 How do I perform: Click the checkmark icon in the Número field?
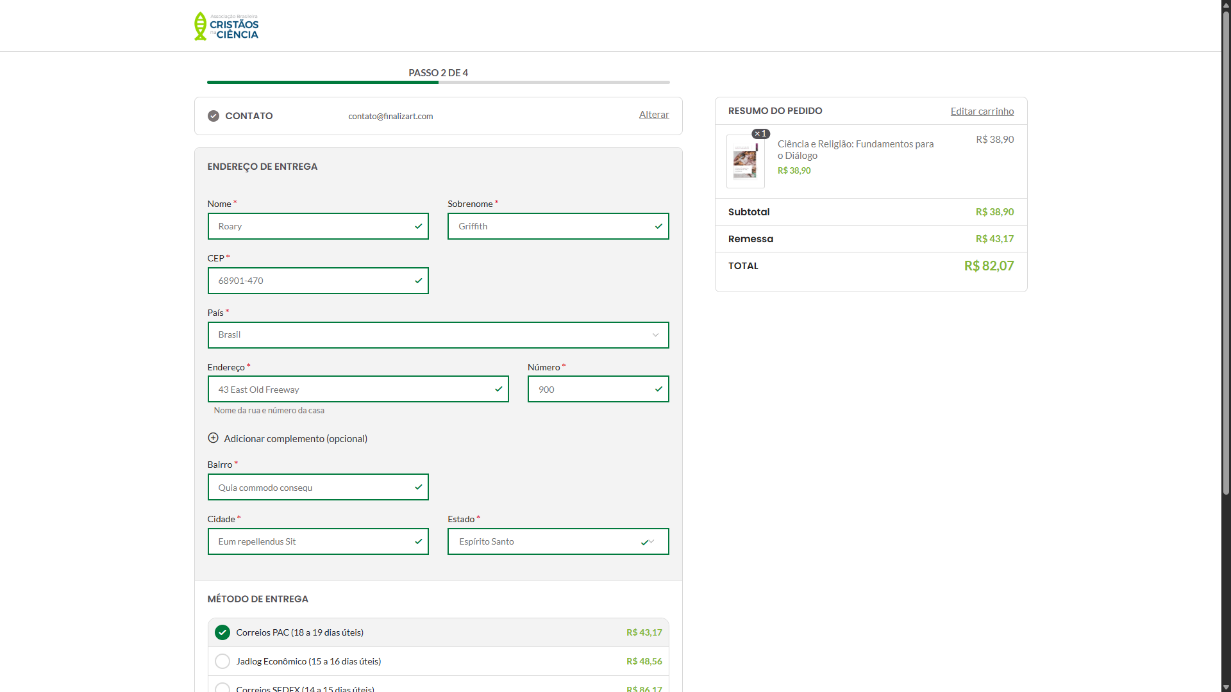(x=658, y=389)
